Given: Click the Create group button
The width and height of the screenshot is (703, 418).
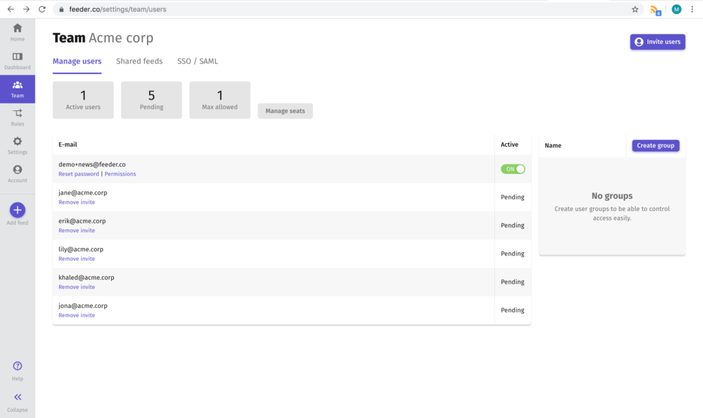Looking at the screenshot, I should [656, 145].
